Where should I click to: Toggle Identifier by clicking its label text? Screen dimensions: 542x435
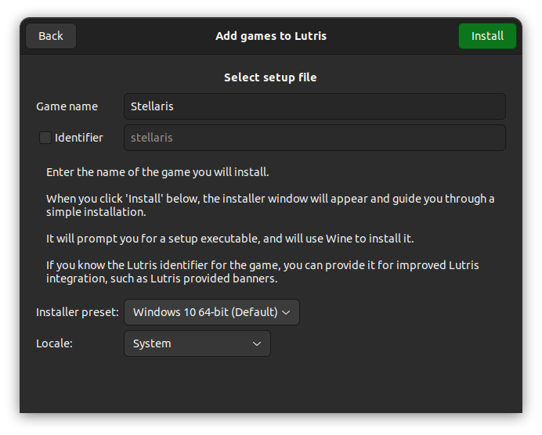coord(79,138)
